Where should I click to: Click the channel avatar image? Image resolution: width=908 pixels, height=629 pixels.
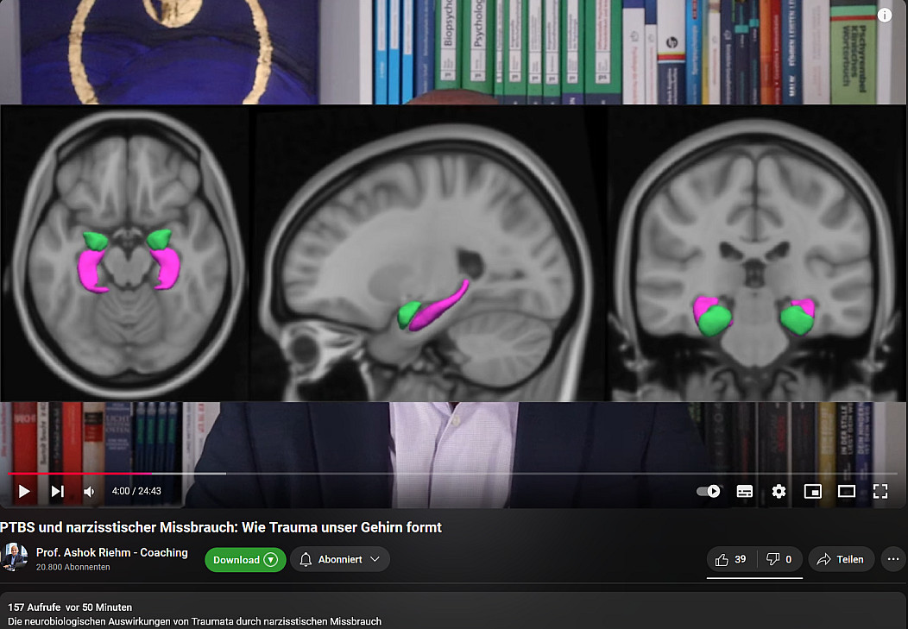tap(15, 557)
